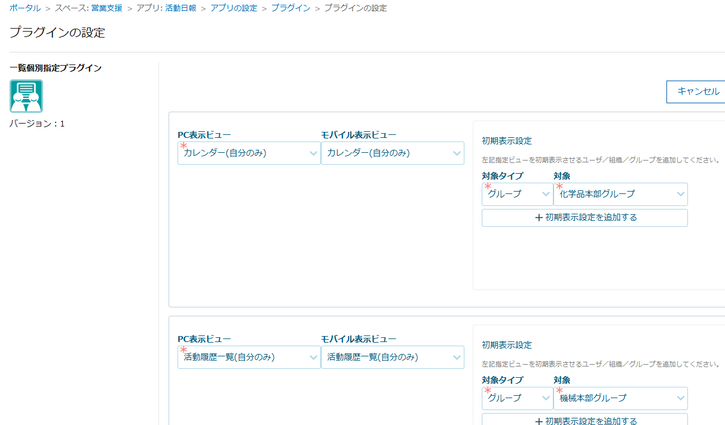Open PC表示ビュー dropdown showing カレンダー(自分のみ)
725x425 pixels.
click(249, 153)
